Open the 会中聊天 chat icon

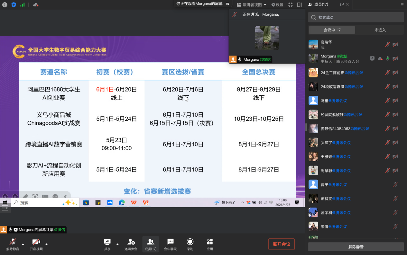coord(171,242)
